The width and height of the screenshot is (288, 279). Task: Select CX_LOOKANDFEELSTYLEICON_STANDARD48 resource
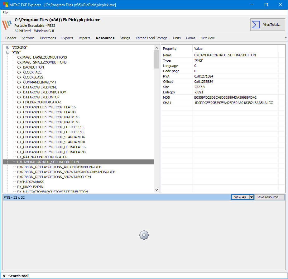click(51, 142)
